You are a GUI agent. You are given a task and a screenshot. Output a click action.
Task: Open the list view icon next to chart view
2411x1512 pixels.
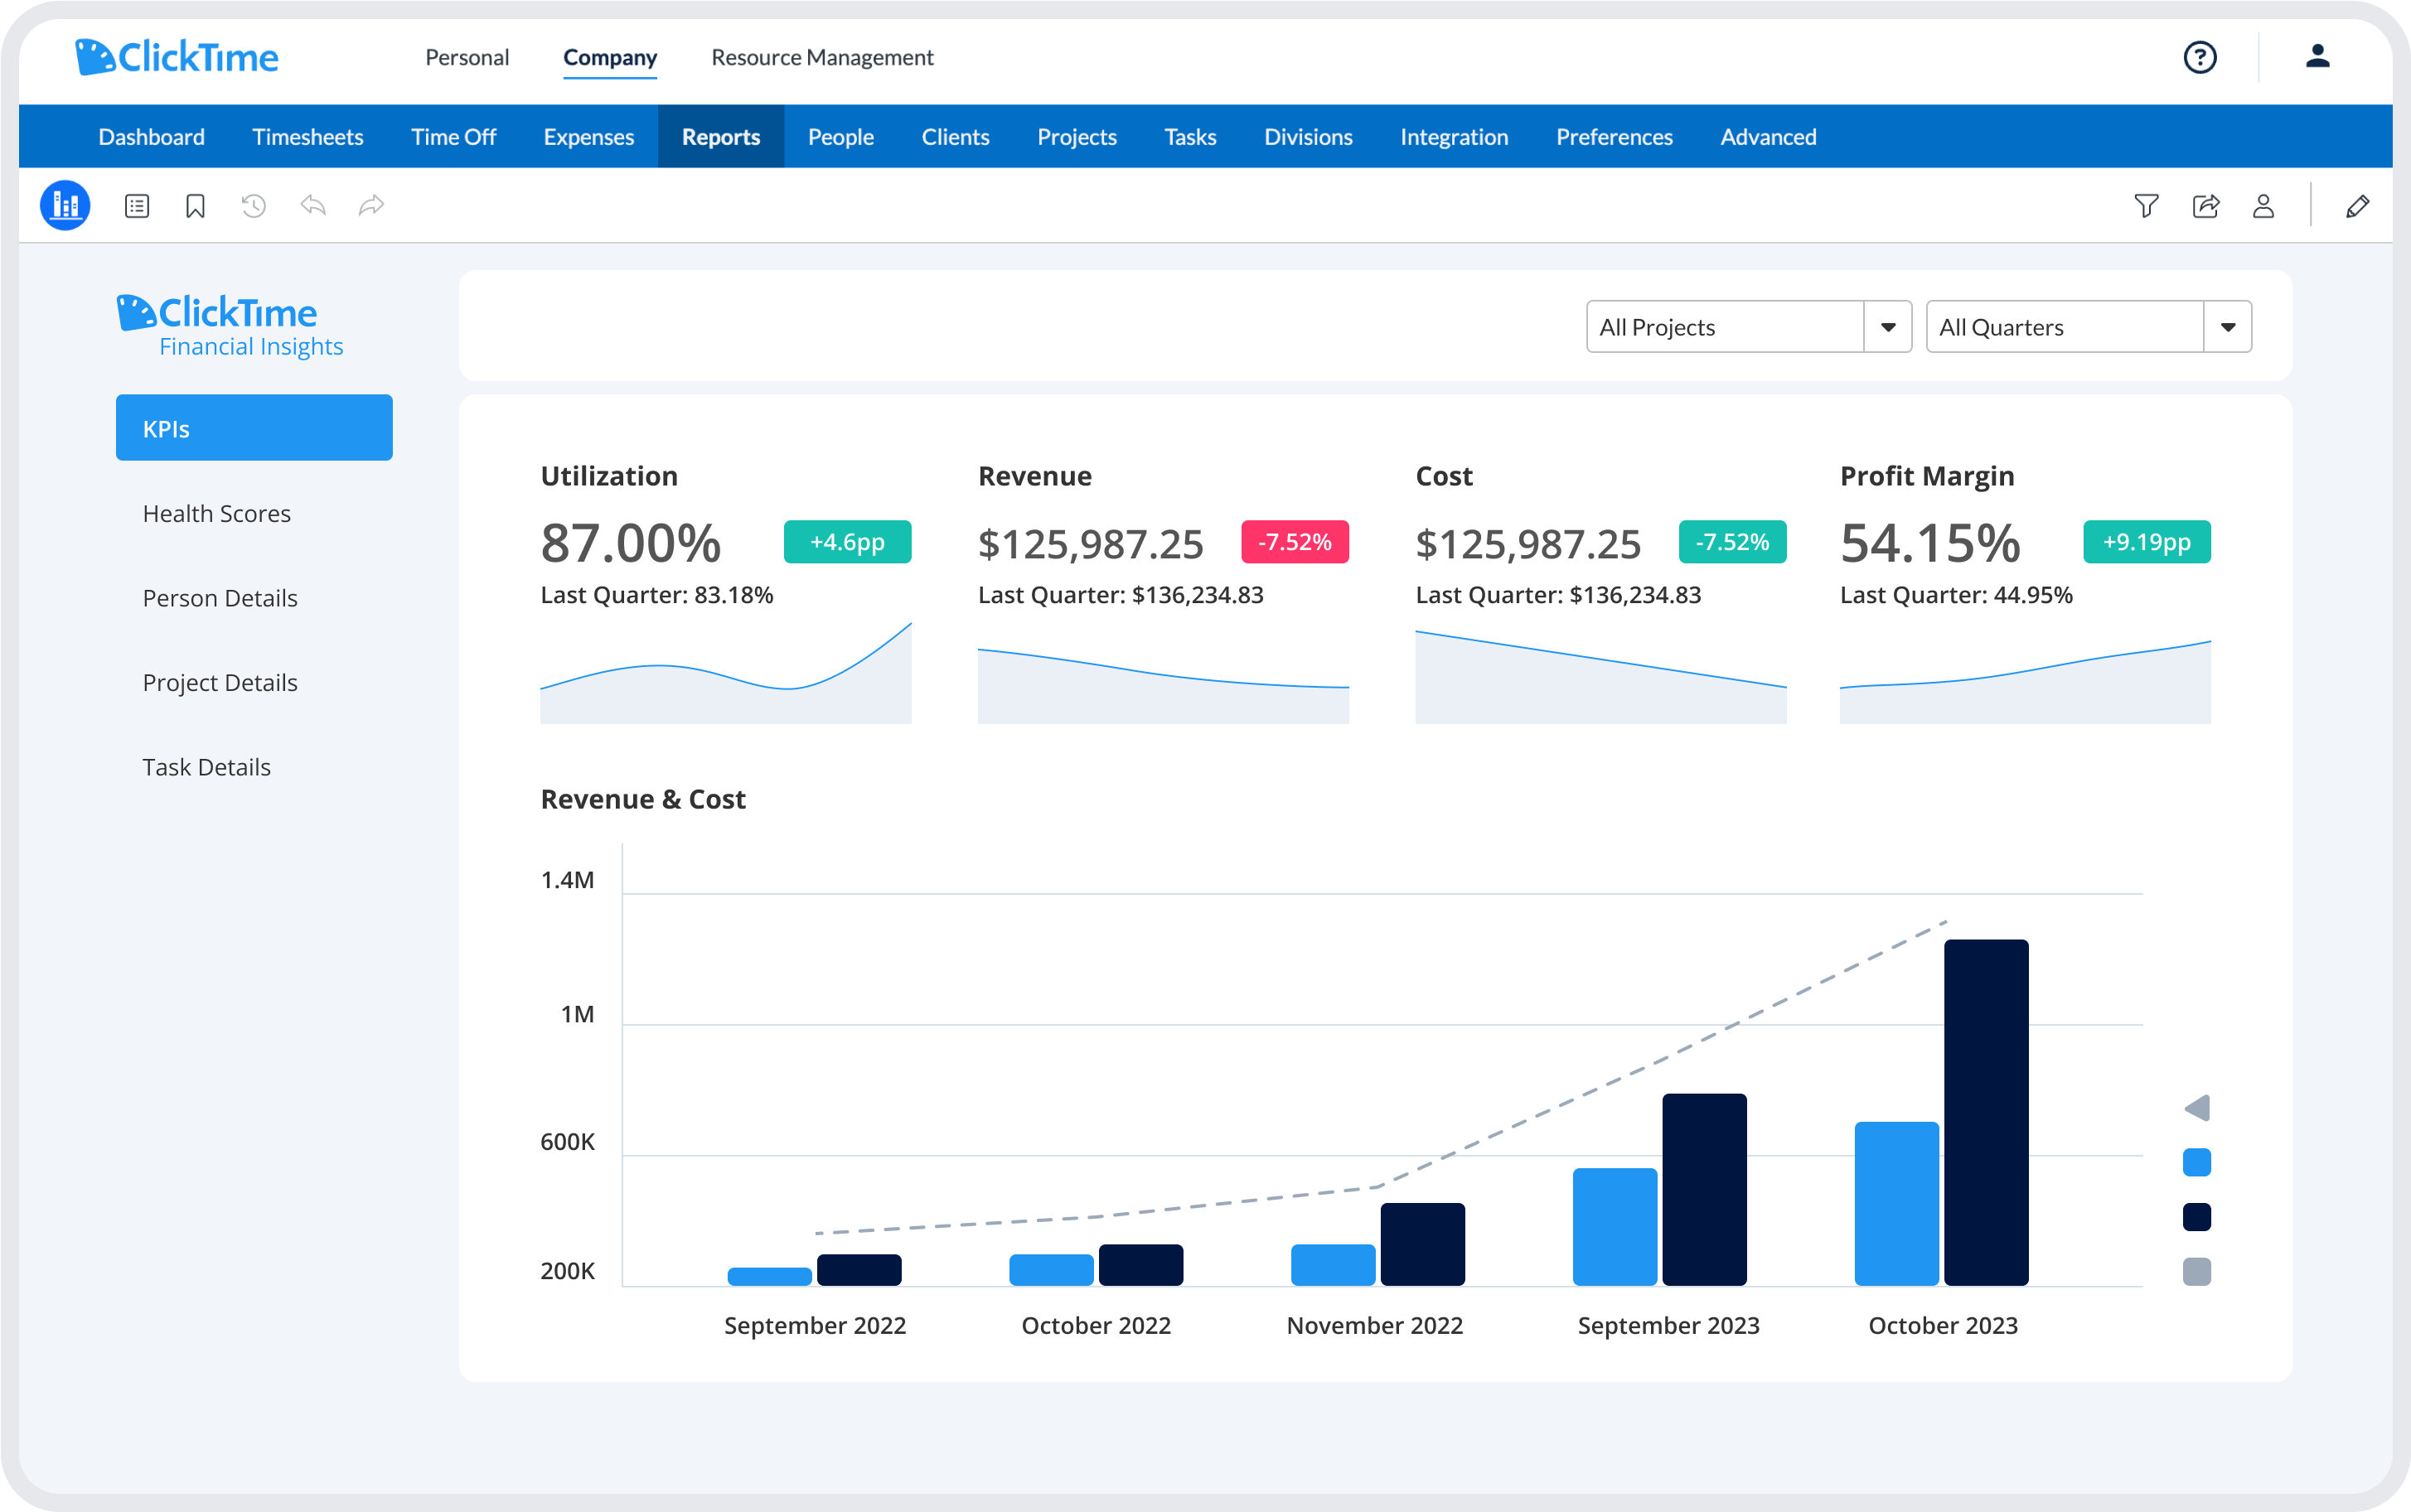[136, 205]
